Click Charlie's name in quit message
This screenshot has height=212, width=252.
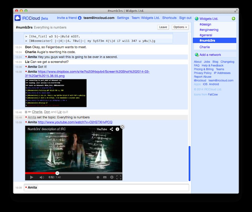pyautogui.click(x=37, y=112)
